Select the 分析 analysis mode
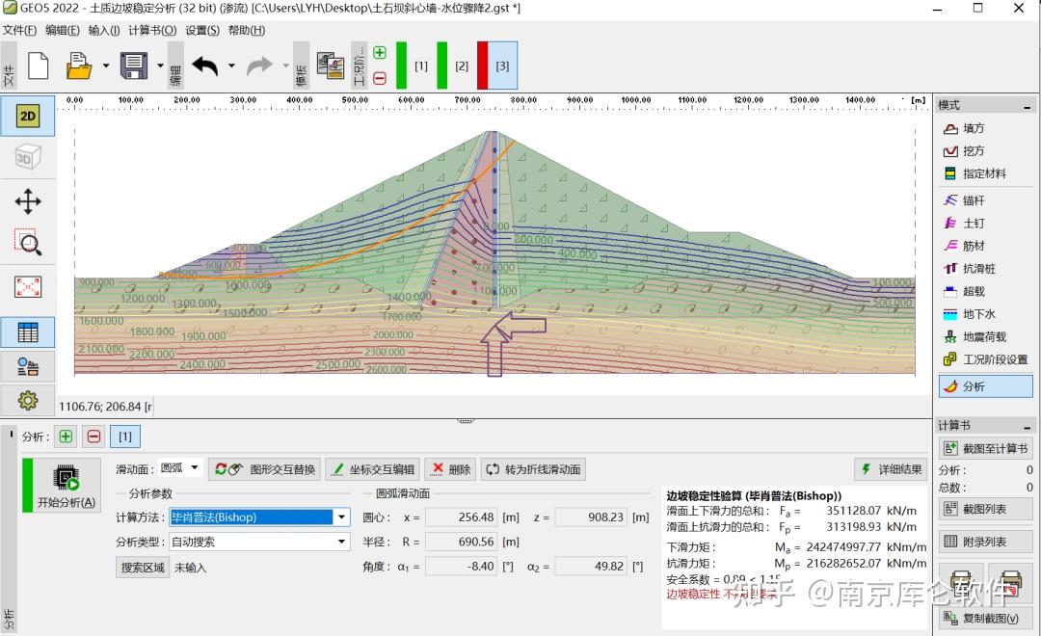 pos(985,386)
